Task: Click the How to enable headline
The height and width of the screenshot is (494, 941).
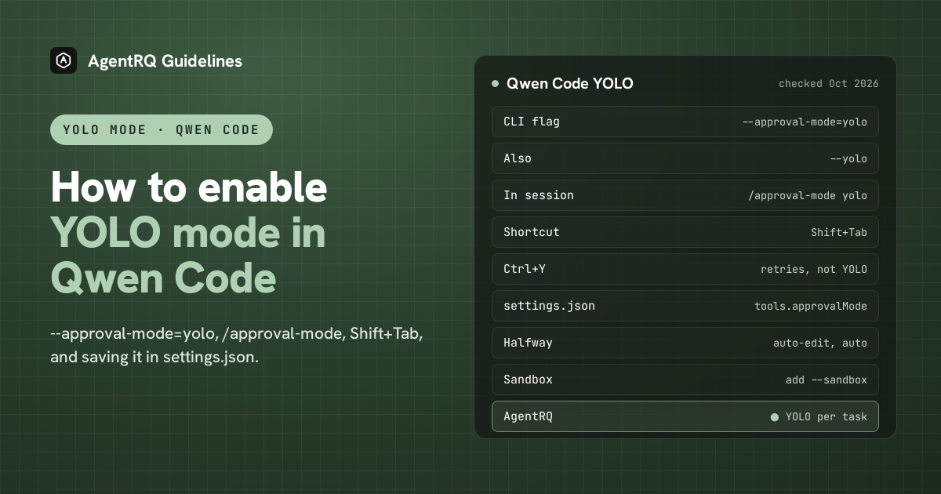Action: pyautogui.click(x=189, y=188)
